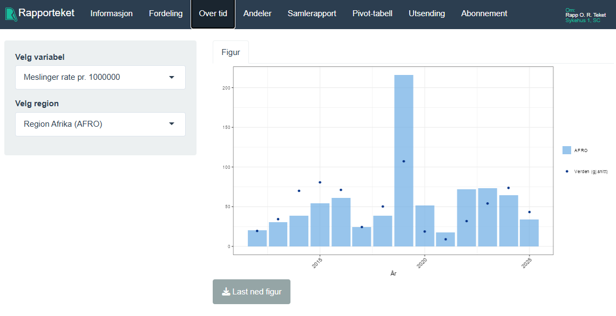Navigate to Pivot-tabell

373,13
